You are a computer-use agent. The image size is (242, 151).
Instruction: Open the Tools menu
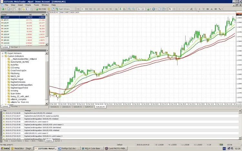click(x=36, y=5)
